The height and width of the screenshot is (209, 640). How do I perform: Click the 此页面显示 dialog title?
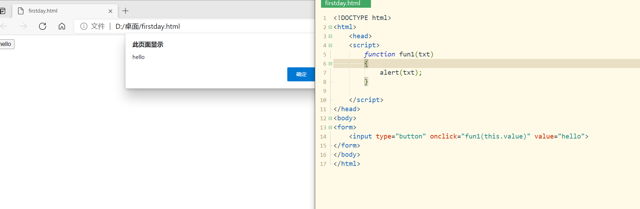coord(148,45)
